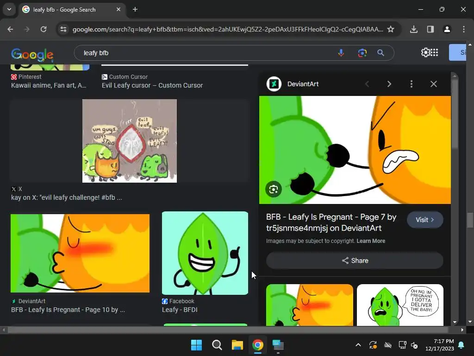The image size is (474, 356).
Task: Open Google quick settings gear
Action: pyautogui.click(x=426, y=52)
